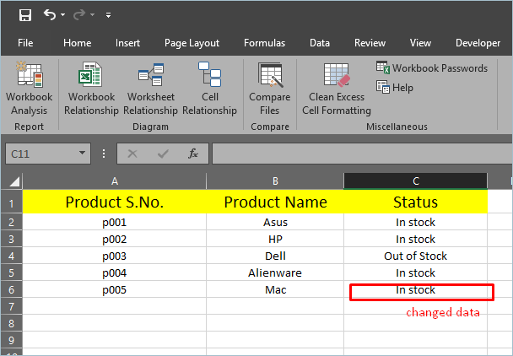
Task: Open the Name Box dropdown
Action: click(82, 154)
